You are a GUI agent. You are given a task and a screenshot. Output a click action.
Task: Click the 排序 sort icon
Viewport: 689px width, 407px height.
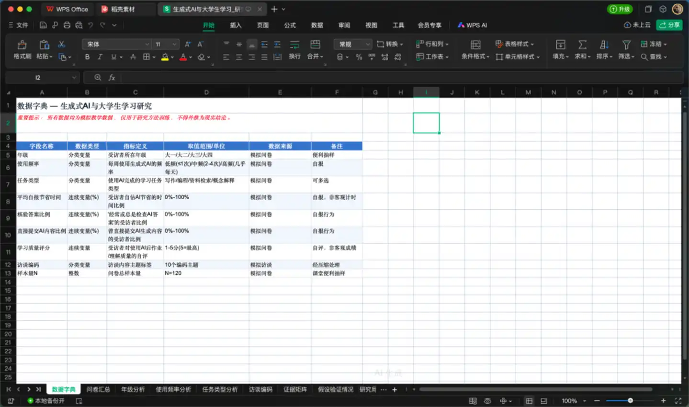pos(604,45)
